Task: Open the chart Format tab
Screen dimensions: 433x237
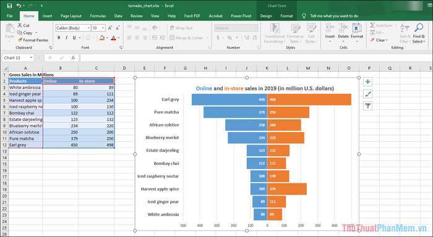Action: [x=286, y=16]
